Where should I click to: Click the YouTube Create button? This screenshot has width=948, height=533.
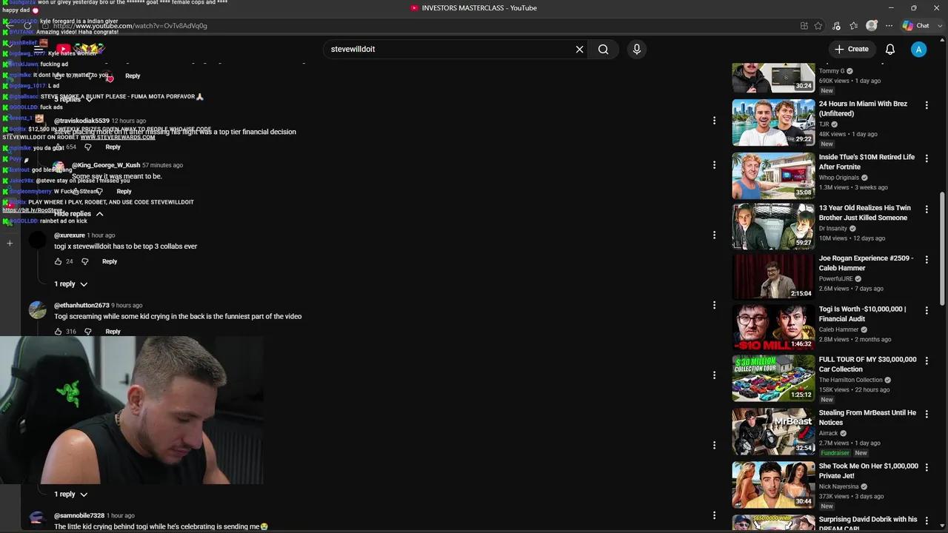(851, 49)
